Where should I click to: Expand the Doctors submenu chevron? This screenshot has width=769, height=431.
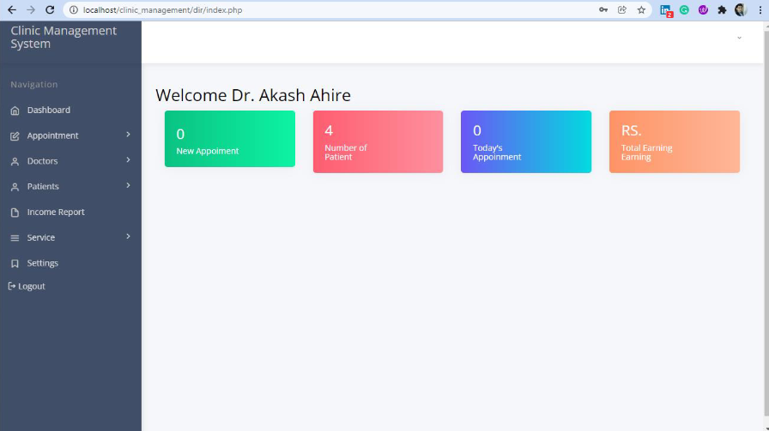click(x=128, y=160)
